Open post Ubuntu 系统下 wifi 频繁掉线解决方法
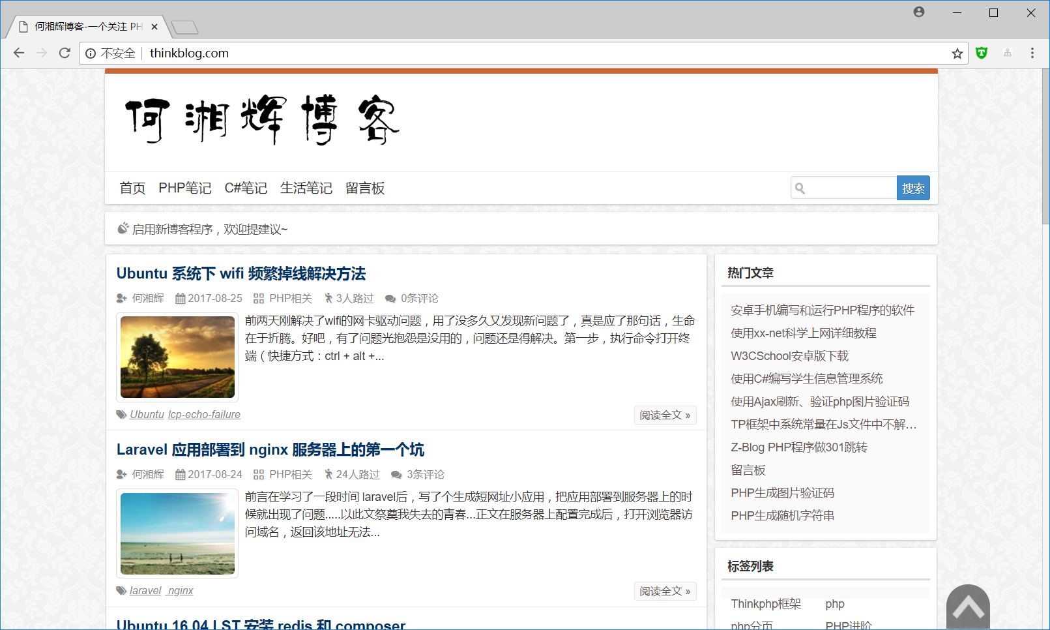Screen dimensions: 1050x630 [241, 273]
